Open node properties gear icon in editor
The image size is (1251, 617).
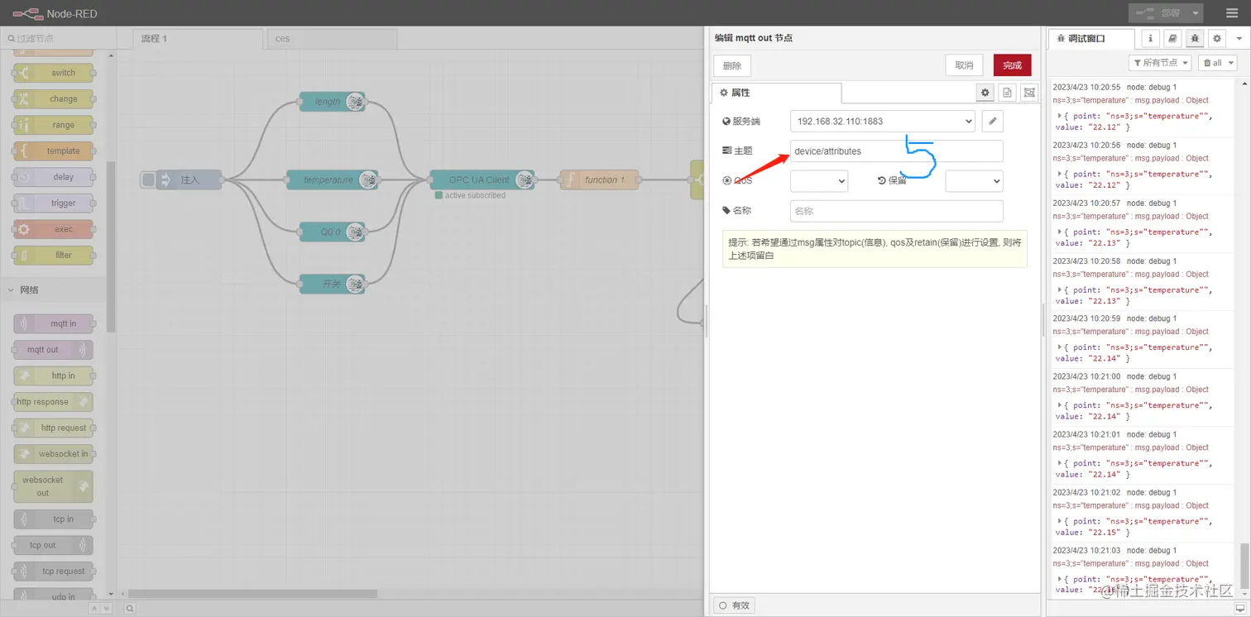coord(985,93)
